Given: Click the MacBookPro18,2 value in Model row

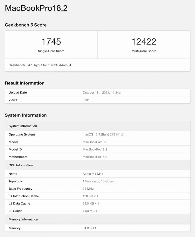Looking at the screenshot, I should (x=95, y=142).
